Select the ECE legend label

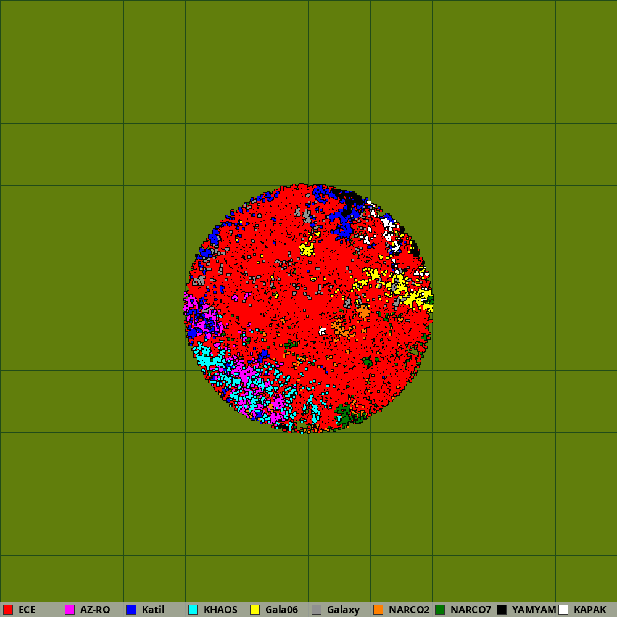pyautogui.click(x=27, y=610)
